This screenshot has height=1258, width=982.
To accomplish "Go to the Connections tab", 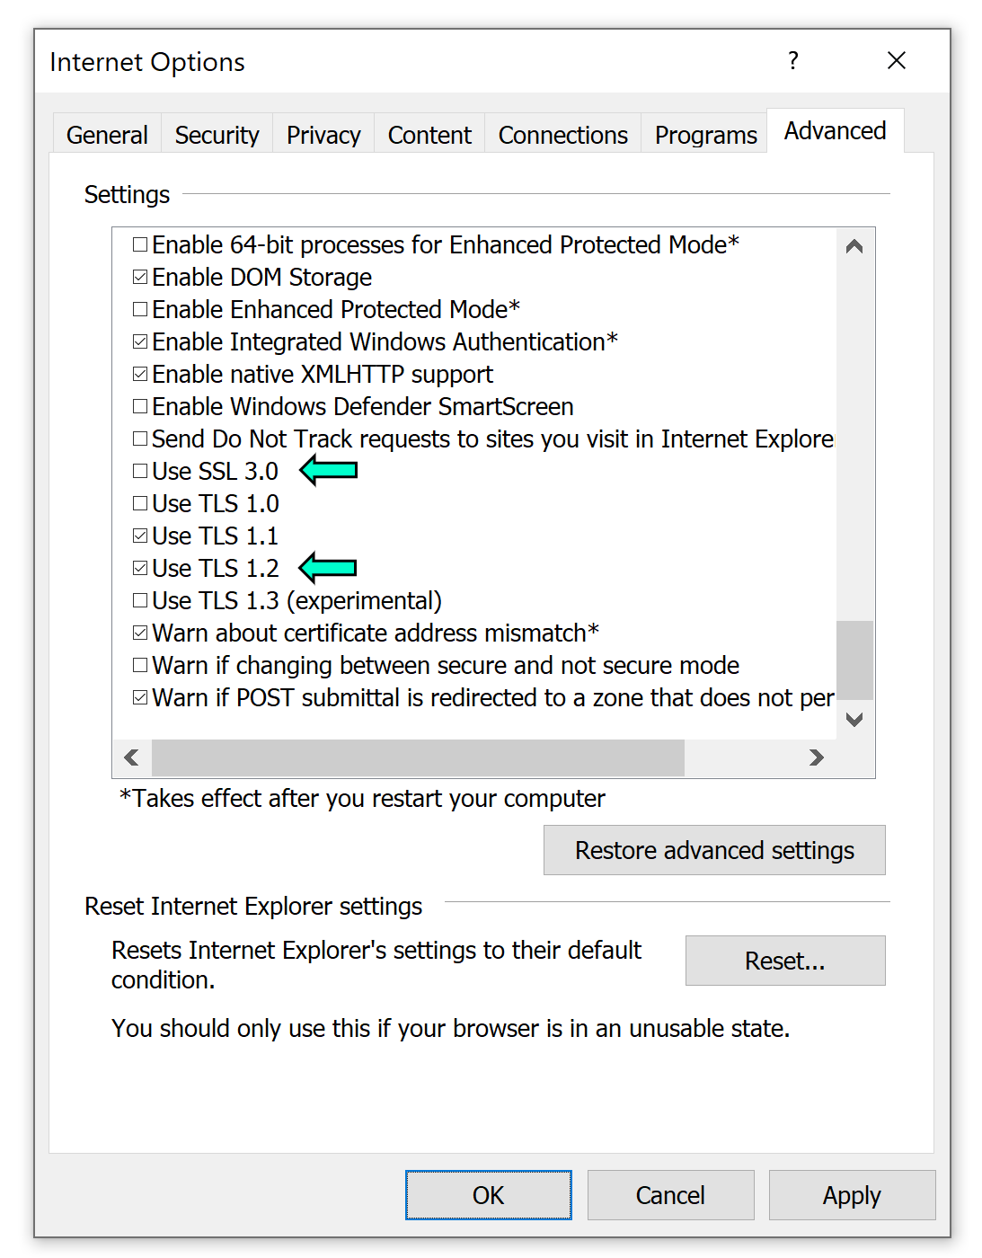I will 562,135.
